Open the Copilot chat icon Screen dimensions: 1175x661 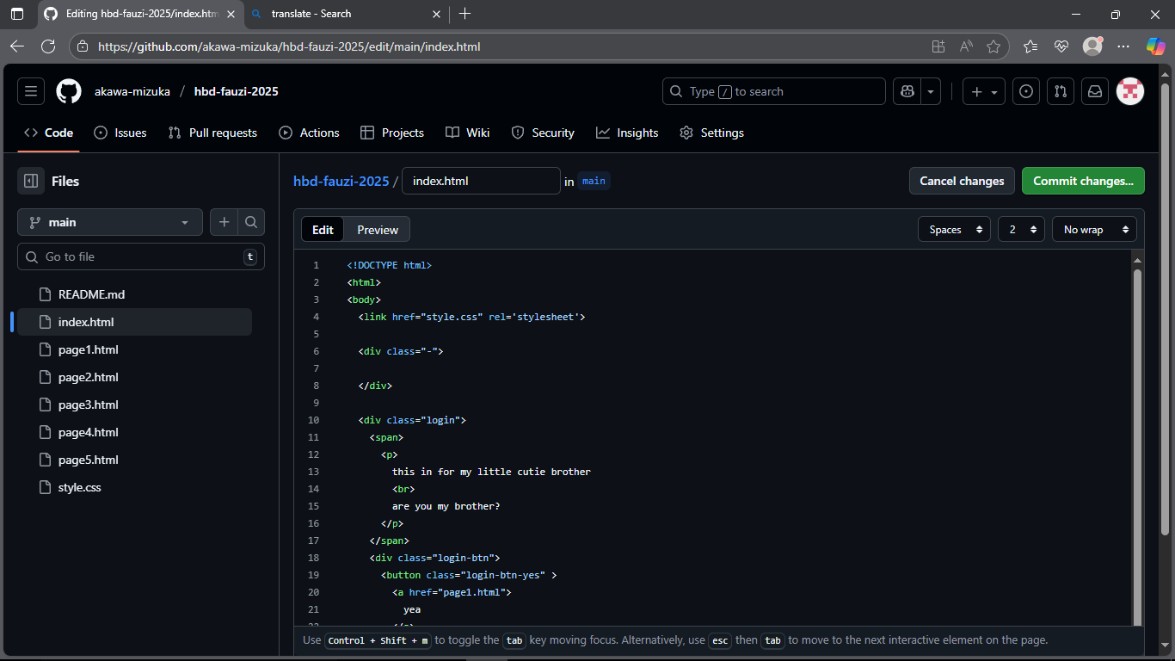pos(907,91)
